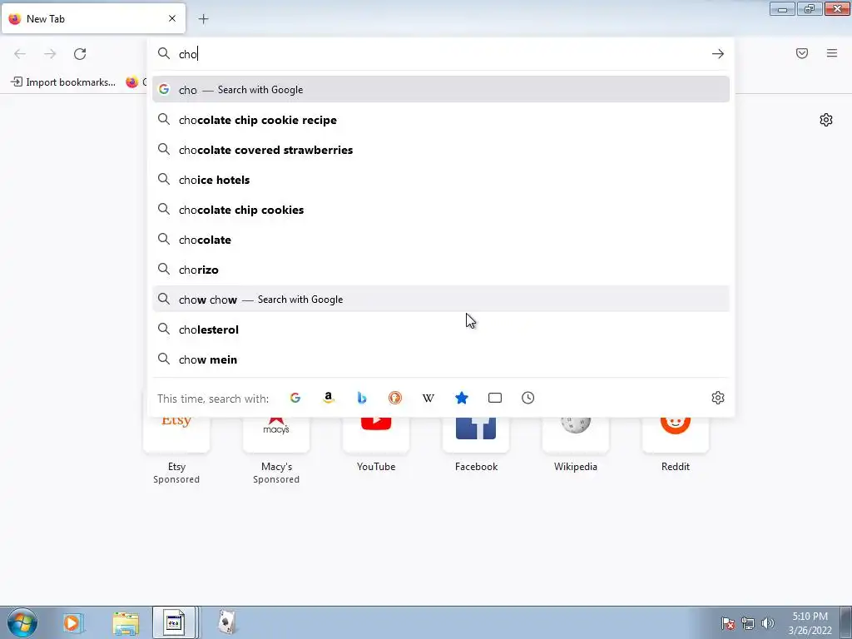Choose 'choice hotels' suggestion
The image size is (852, 639).
(x=441, y=180)
